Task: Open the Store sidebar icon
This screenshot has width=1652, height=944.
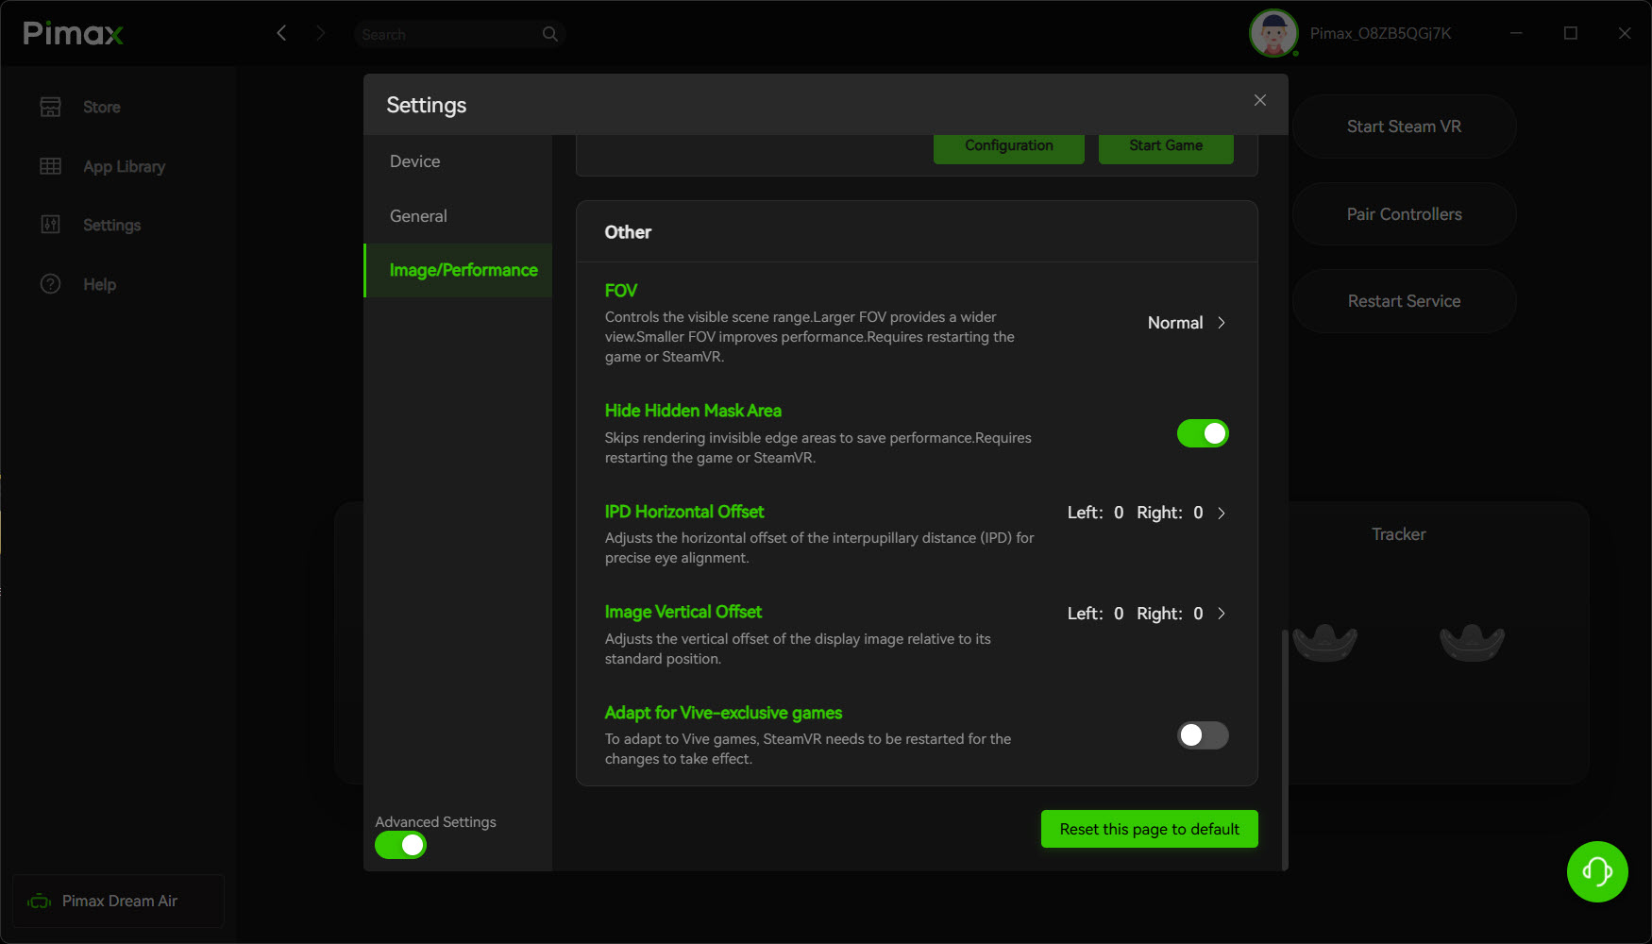Action: 51,107
